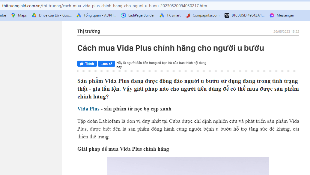The height and width of the screenshot is (175, 310).
Task: Click the 20/05/2023 15:22 timestamp
Action: [x=286, y=32]
